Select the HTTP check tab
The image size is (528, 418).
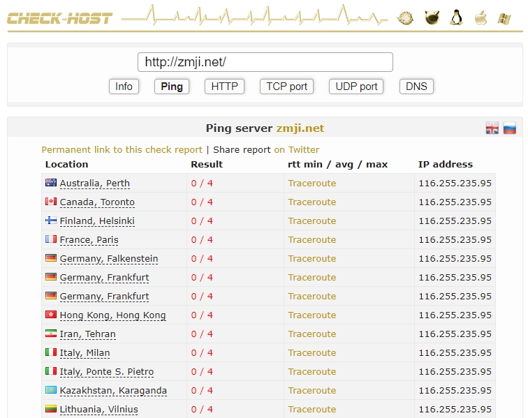(x=224, y=87)
